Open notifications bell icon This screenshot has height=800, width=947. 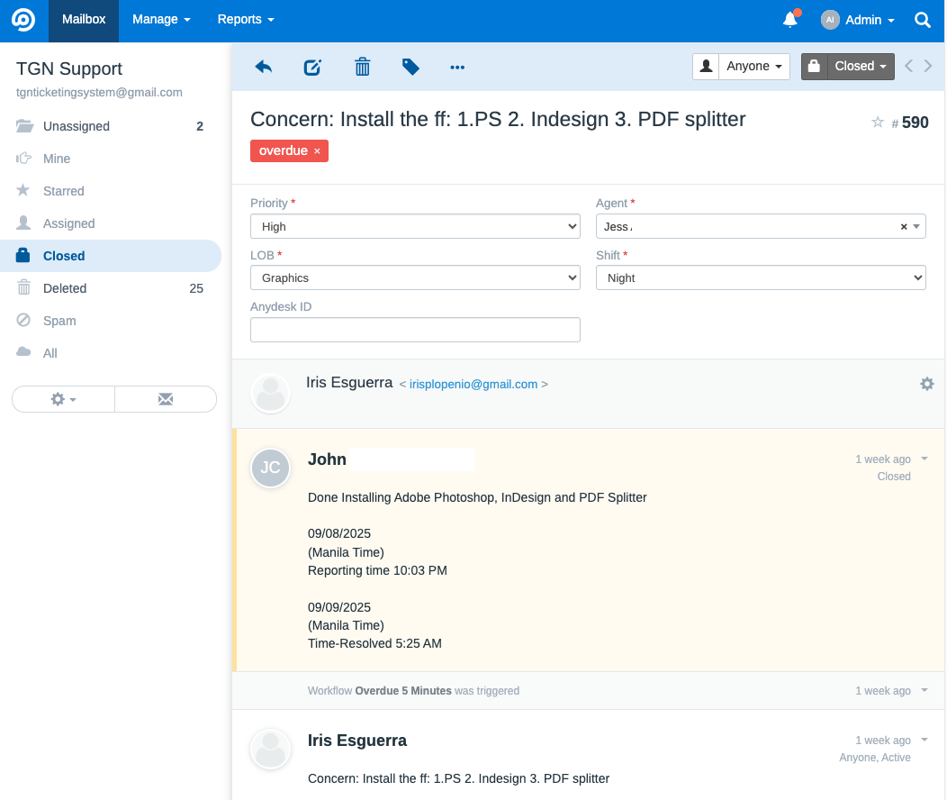point(790,20)
